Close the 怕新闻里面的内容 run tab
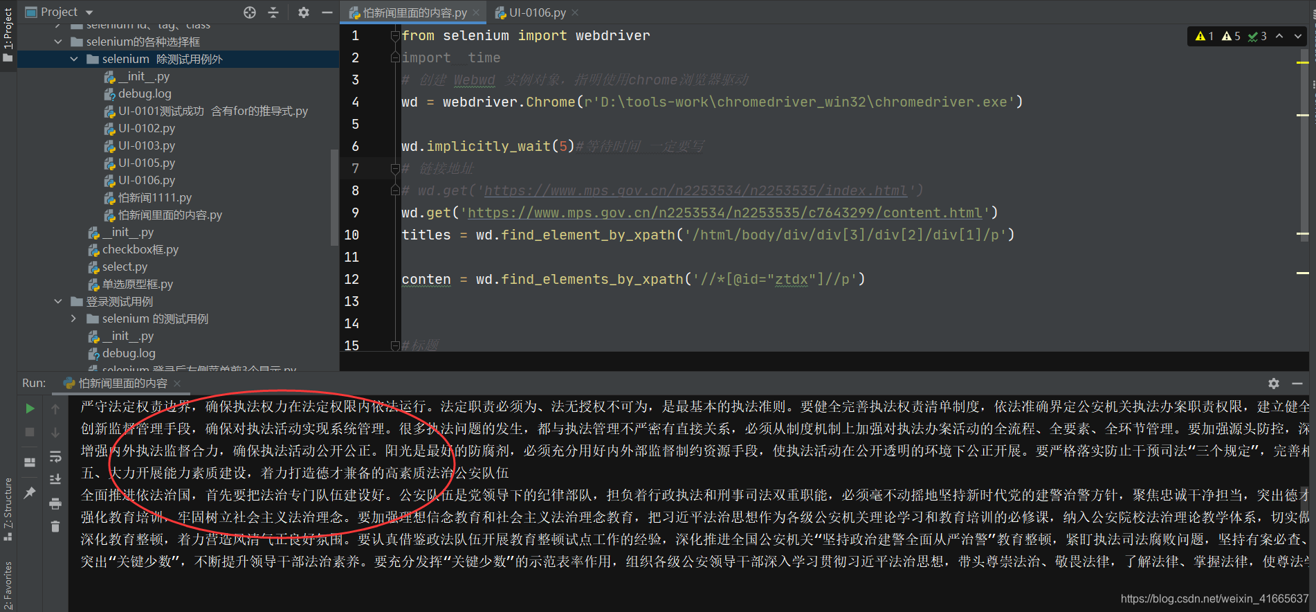This screenshot has height=612, width=1316. (x=177, y=383)
